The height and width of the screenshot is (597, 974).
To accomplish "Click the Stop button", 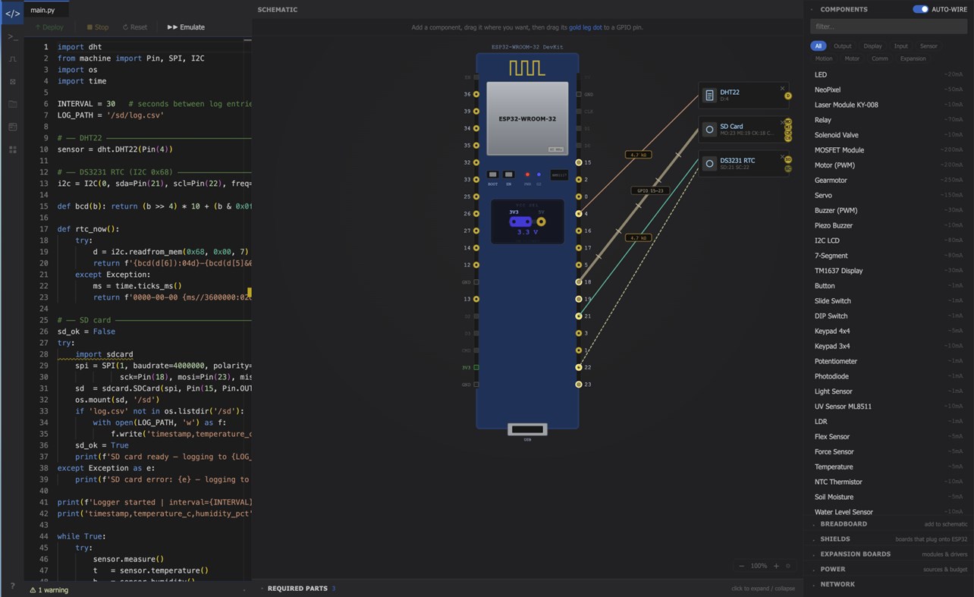I will tap(98, 27).
